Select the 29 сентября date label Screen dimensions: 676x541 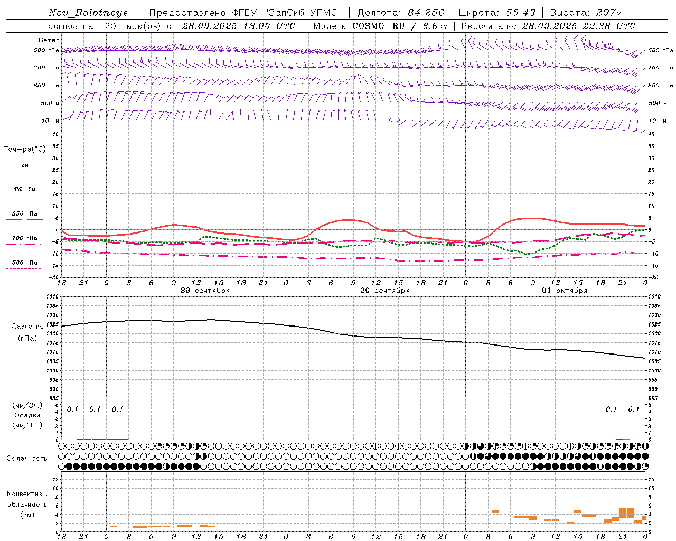(205, 291)
